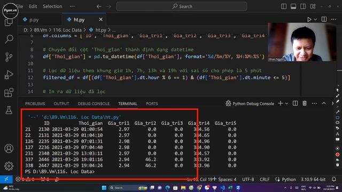Select Python language mode in status bar
The height and width of the screenshot is (192, 342).
tap(289, 179)
